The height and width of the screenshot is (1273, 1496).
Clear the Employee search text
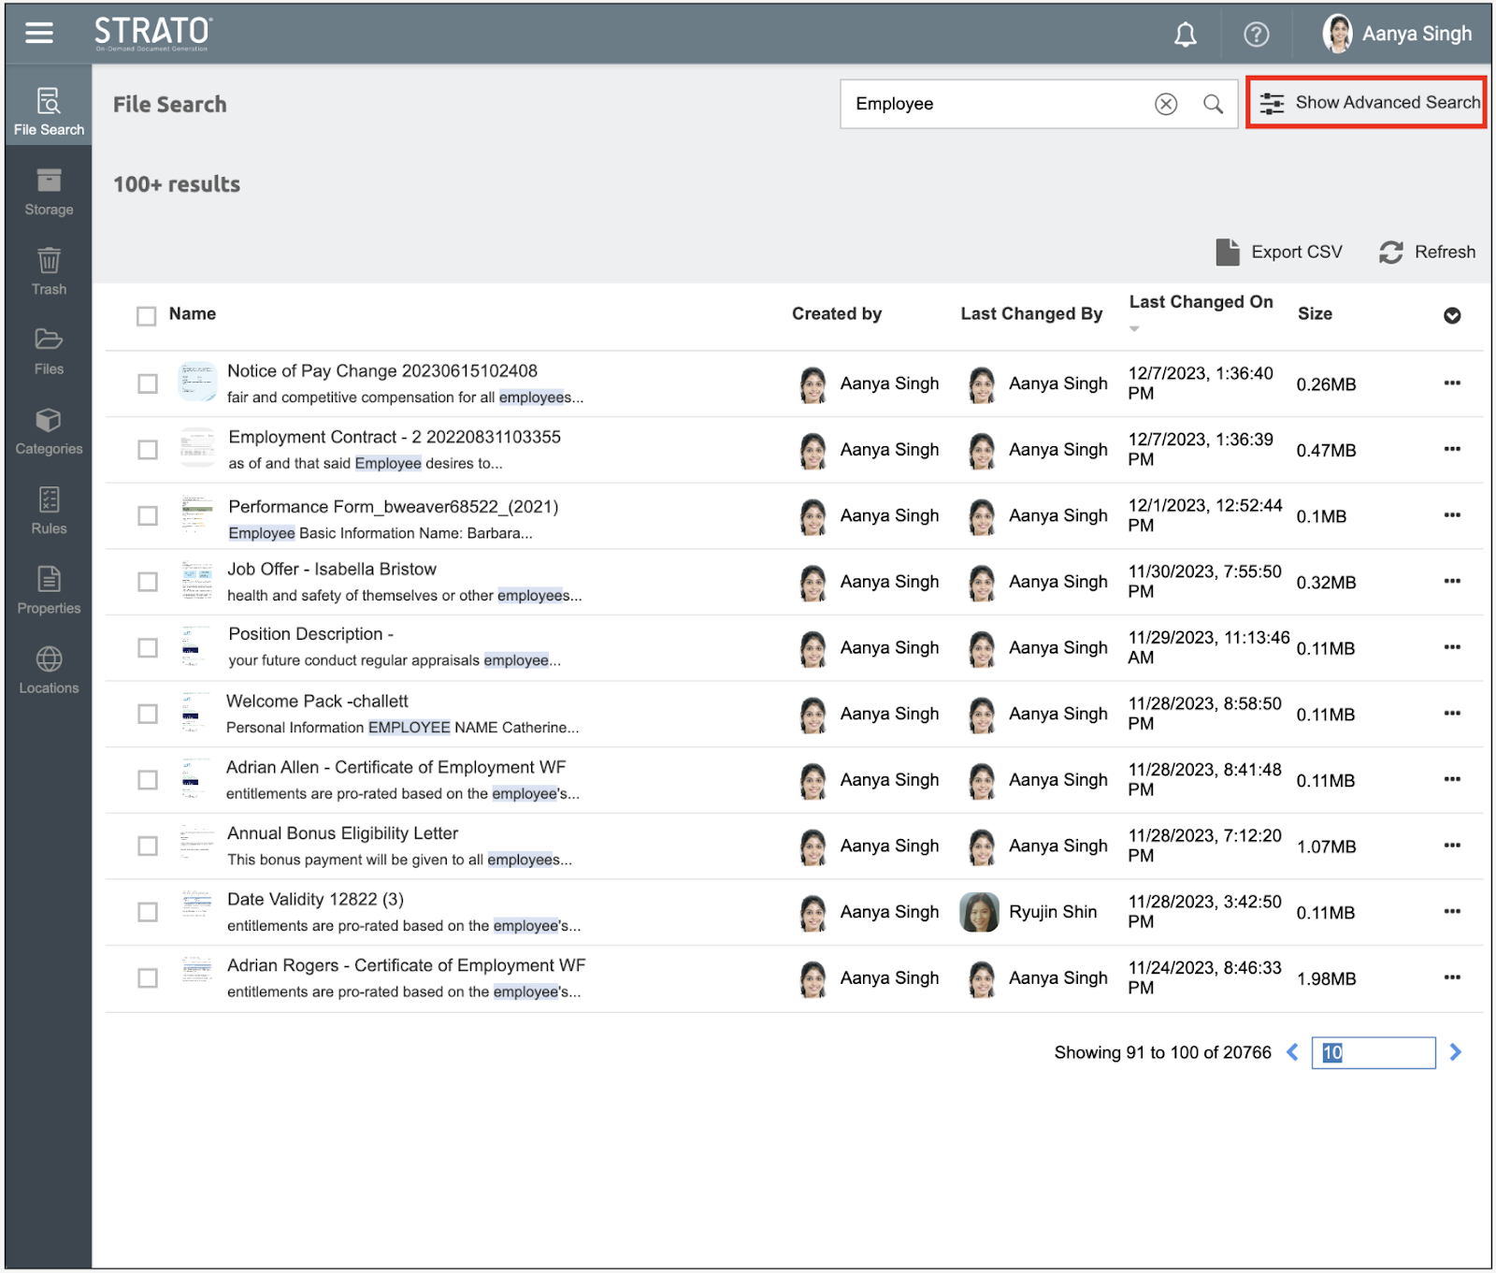pos(1165,104)
